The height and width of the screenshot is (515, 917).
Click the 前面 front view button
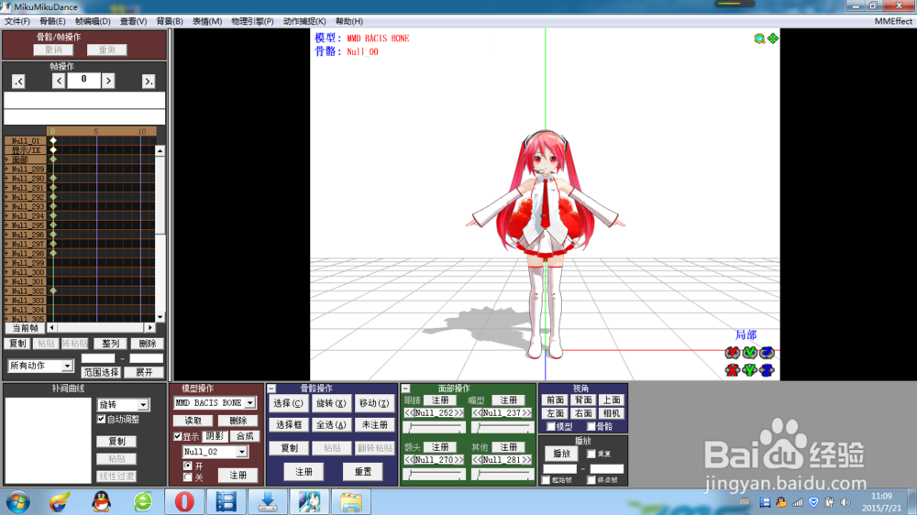[555, 400]
